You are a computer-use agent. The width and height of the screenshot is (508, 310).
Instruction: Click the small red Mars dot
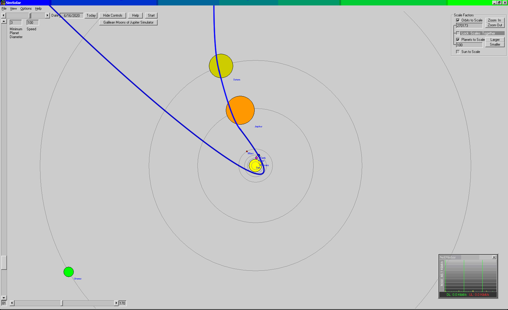tap(247, 151)
